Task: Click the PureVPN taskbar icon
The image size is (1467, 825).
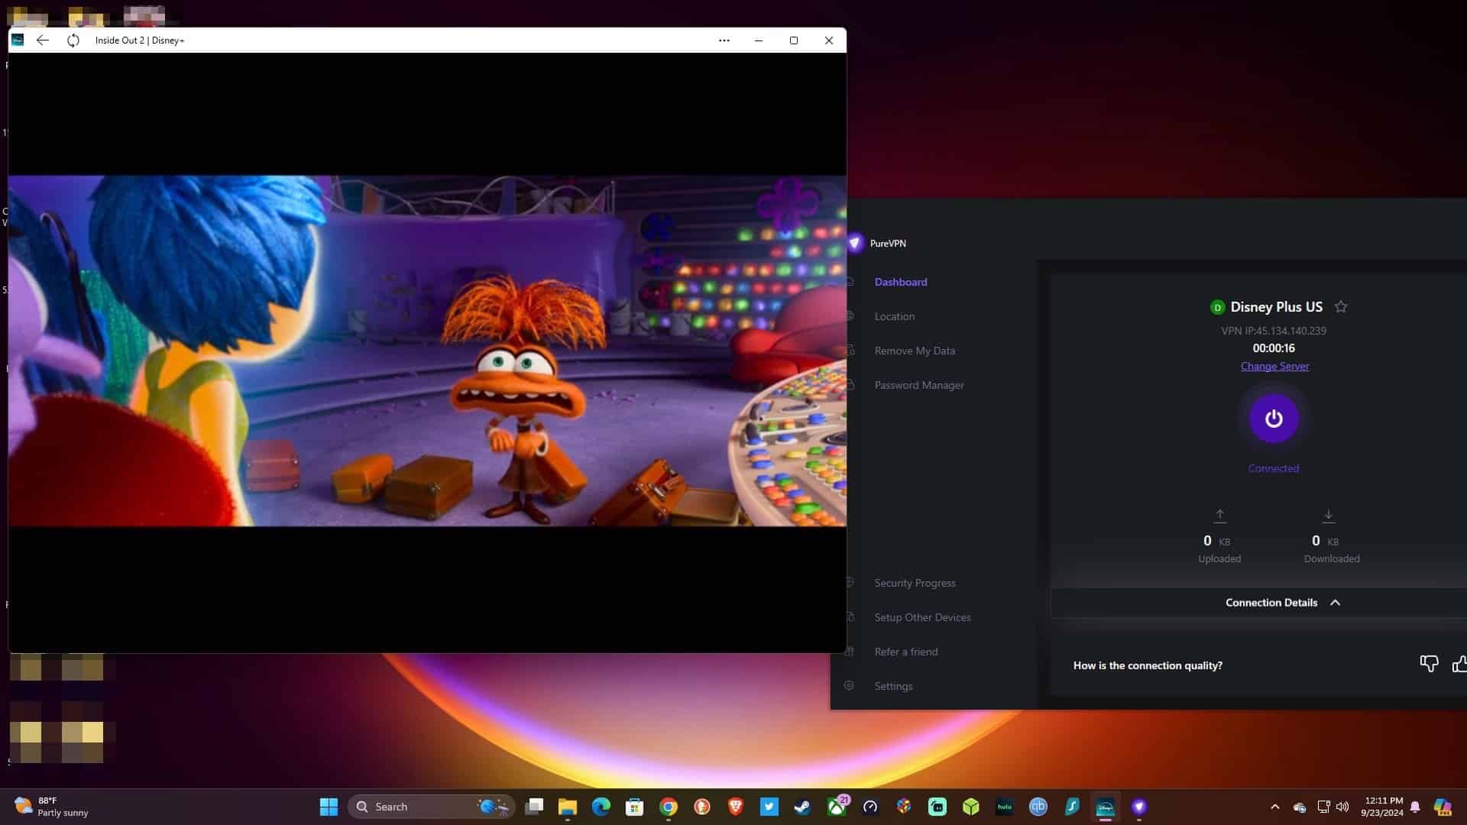Action: 1139,807
